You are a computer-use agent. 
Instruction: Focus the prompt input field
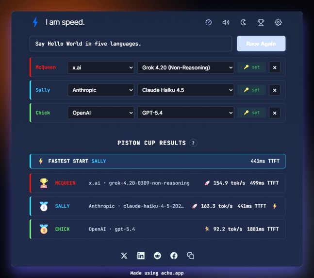131,44
